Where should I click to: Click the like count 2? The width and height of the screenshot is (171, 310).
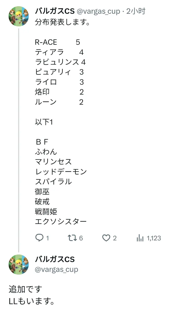tap(115, 238)
